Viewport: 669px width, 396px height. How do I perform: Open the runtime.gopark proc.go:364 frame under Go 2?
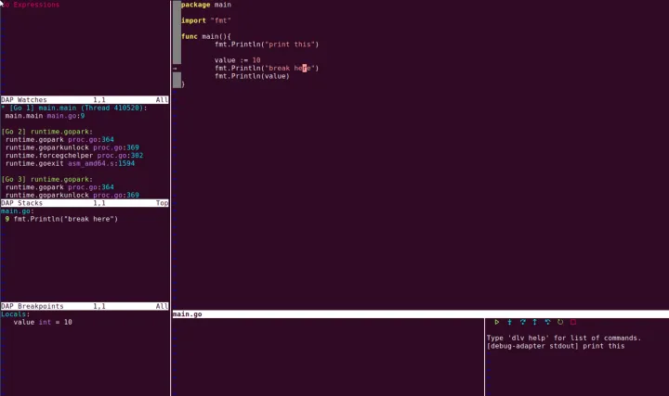pos(59,140)
